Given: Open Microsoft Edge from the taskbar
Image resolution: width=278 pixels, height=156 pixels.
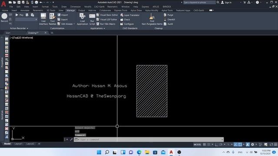Looking at the screenshot, I should click(x=139, y=152).
